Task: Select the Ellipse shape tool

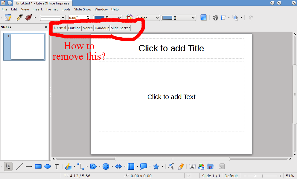Action: point(48,166)
